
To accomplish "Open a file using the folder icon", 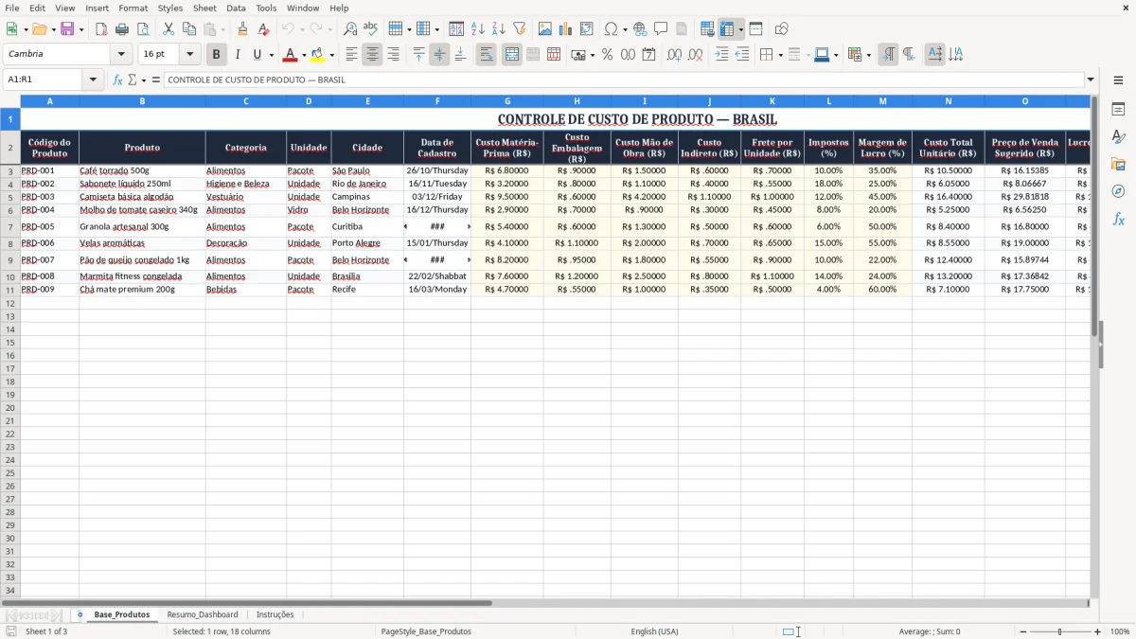I will [x=38, y=29].
